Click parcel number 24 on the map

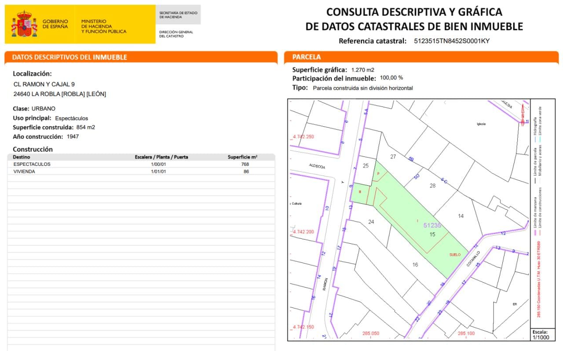pos(371,222)
